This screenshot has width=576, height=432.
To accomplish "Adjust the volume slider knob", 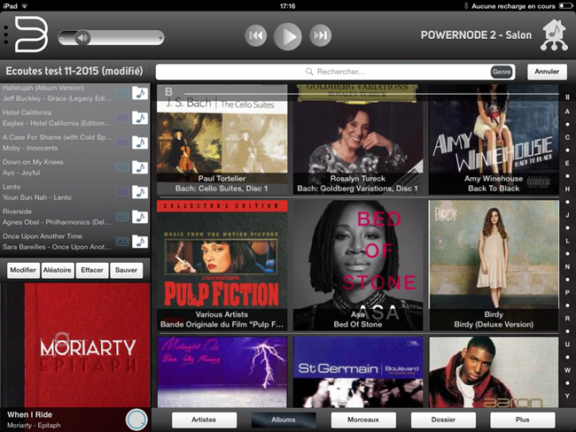I will click(x=83, y=37).
